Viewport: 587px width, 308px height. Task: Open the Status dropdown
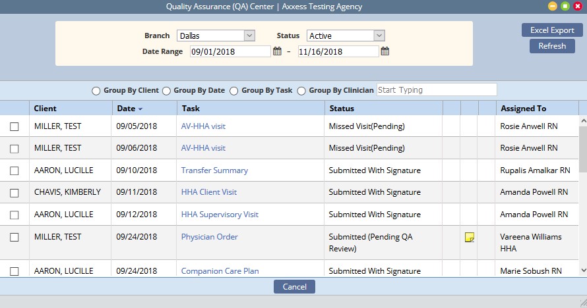379,36
